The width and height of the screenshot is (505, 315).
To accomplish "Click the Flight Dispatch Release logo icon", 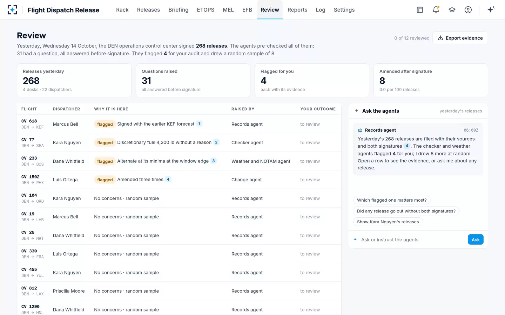I will pos(12,10).
